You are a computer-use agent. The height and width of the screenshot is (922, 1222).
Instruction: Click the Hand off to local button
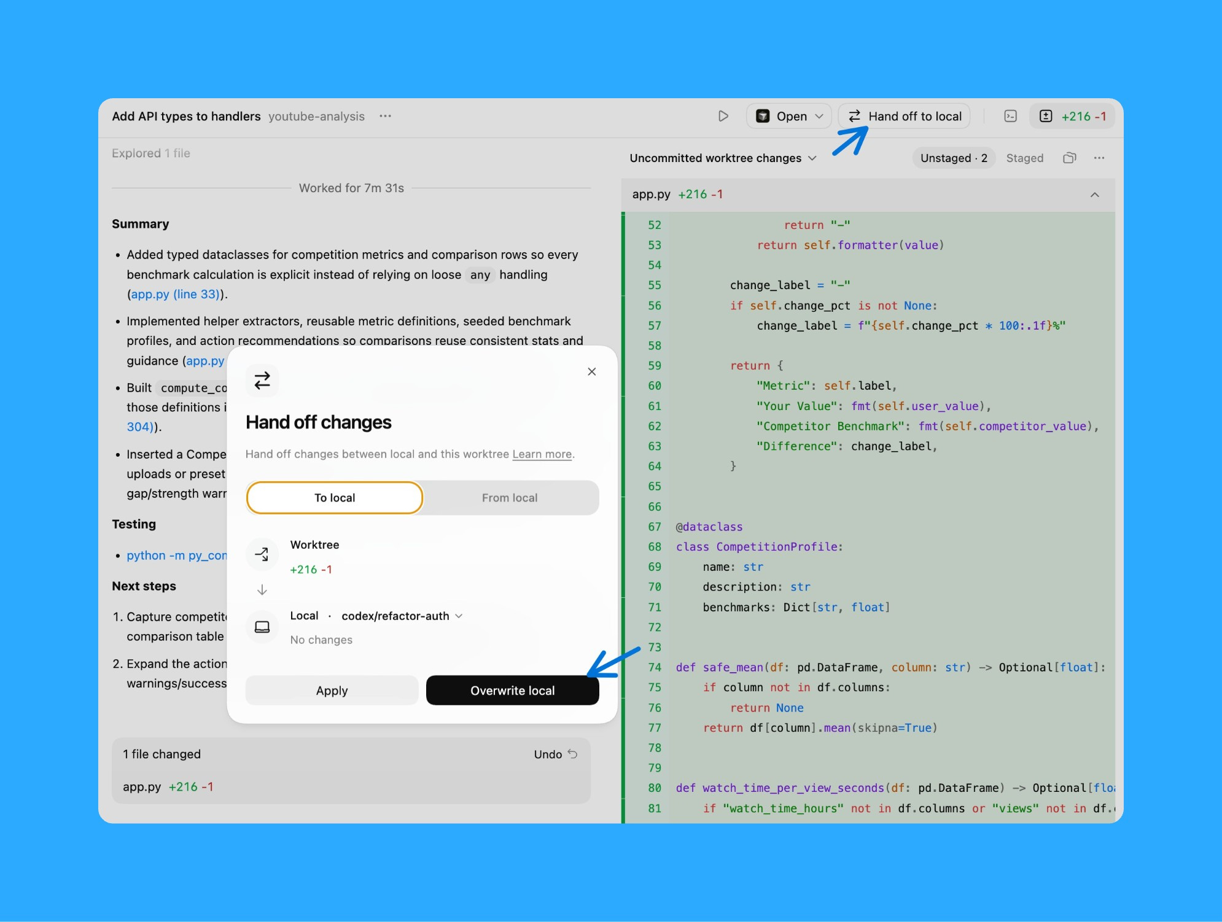[905, 116]
